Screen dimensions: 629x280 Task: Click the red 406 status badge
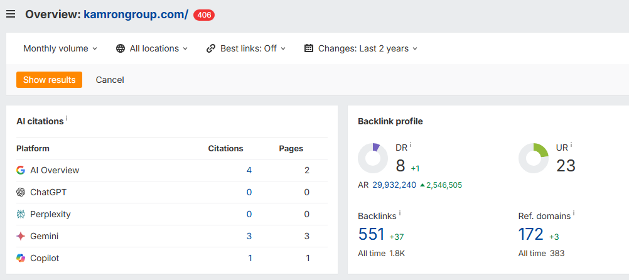tap(204, 15)
